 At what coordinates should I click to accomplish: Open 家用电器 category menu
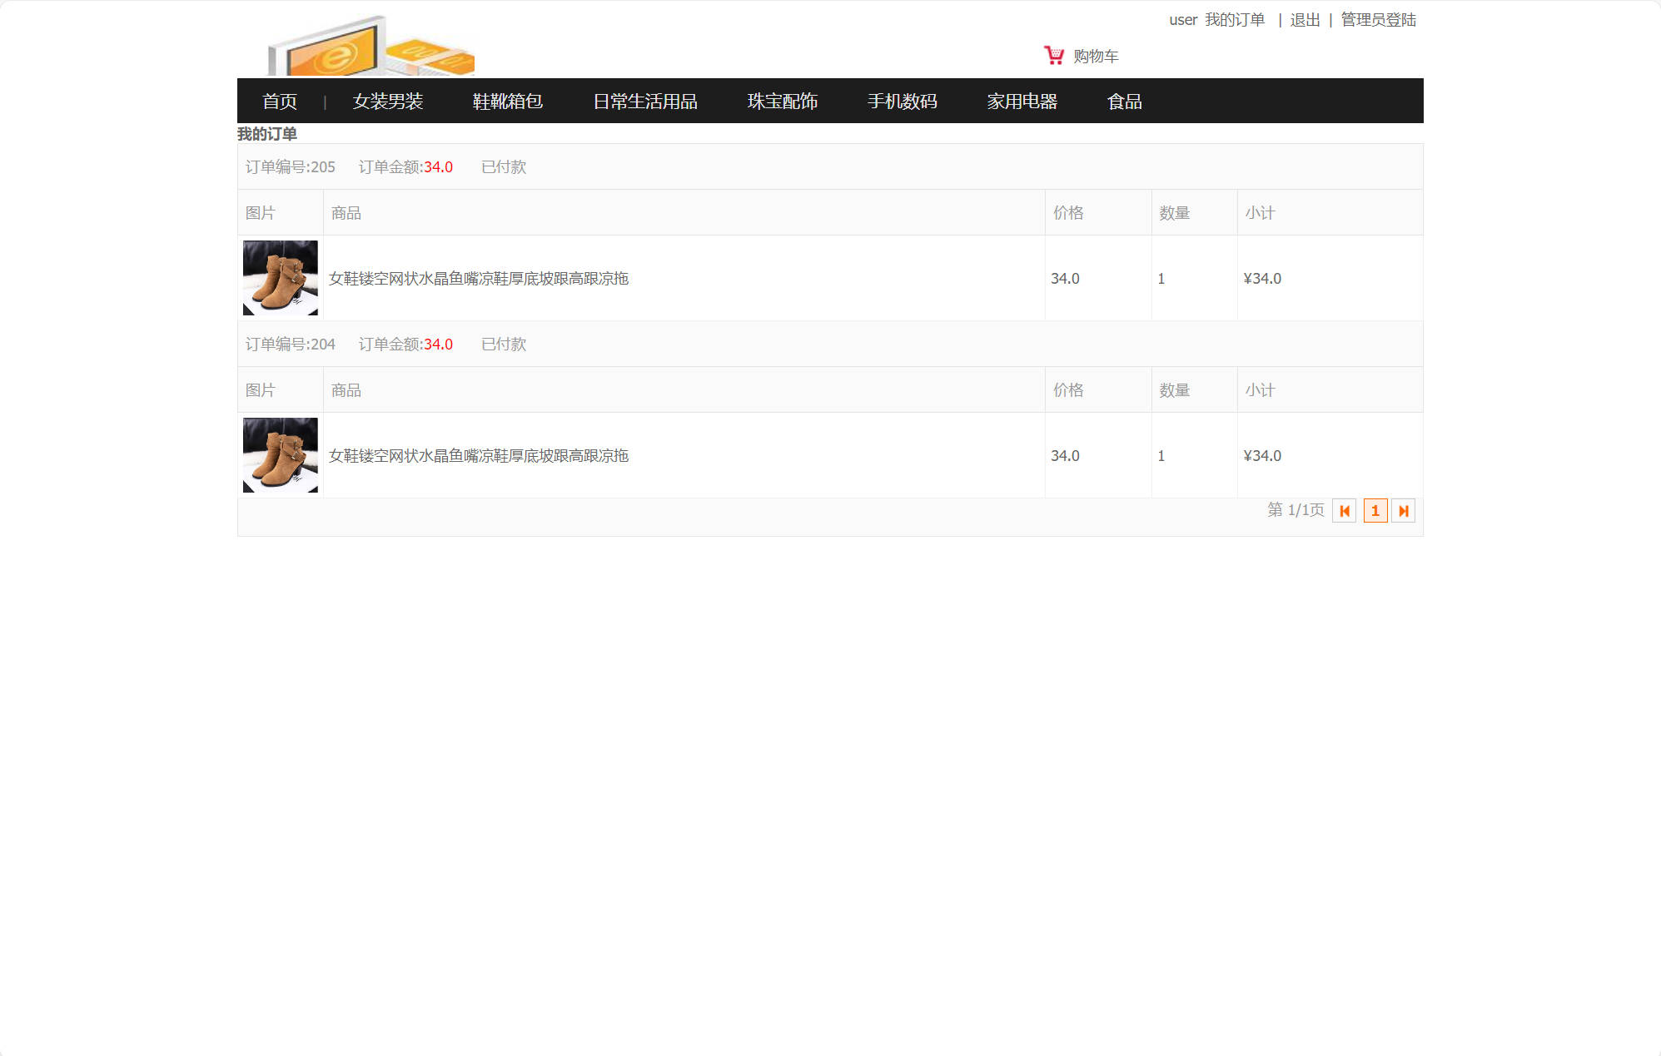[x=1022, y=102]
